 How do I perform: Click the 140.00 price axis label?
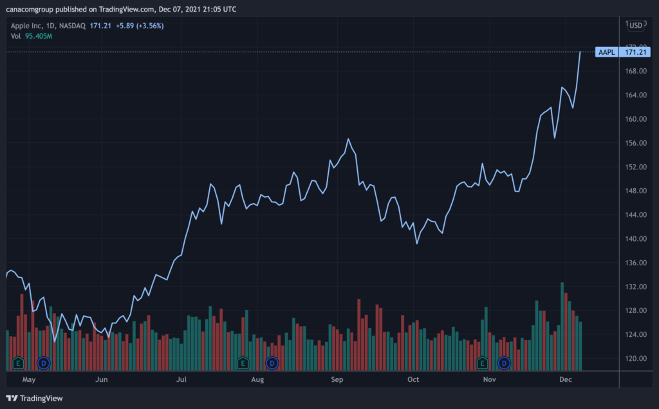pos(636,238)
